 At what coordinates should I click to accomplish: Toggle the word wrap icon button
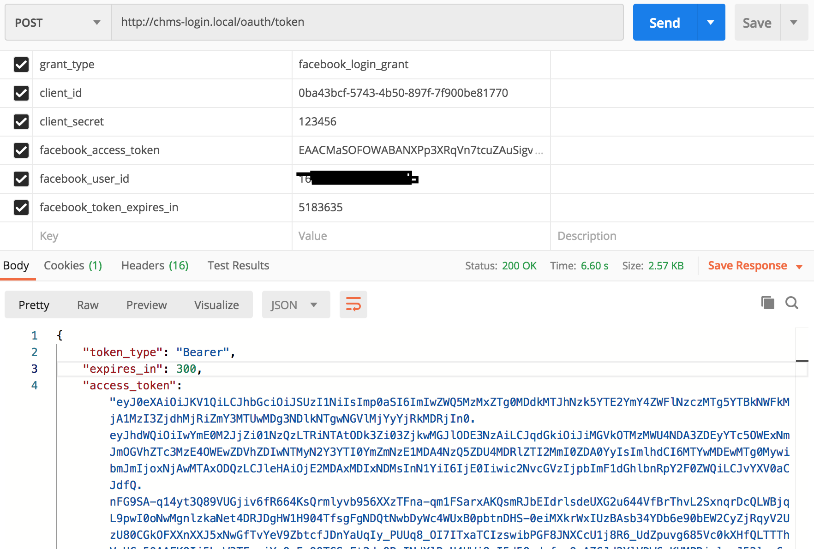[x=353, y=304]
